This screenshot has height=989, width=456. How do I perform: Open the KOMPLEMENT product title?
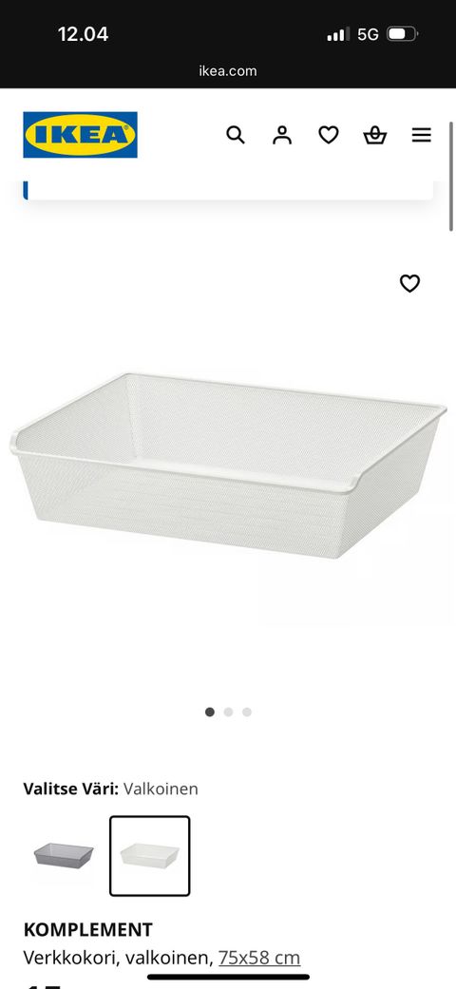(x=87, y=930)
